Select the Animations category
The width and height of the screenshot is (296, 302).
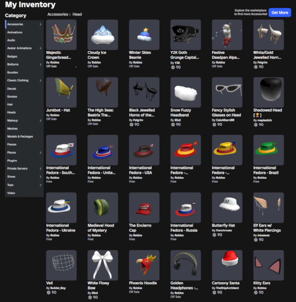tap(24, 32)
